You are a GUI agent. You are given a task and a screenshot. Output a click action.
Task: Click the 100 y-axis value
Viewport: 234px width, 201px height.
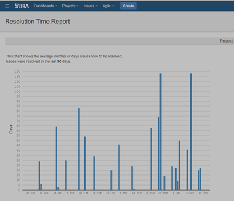pyautogui.click(x=18, y=91)
